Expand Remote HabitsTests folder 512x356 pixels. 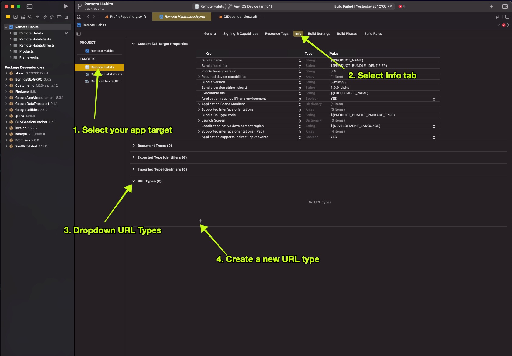tap(11, 39)
